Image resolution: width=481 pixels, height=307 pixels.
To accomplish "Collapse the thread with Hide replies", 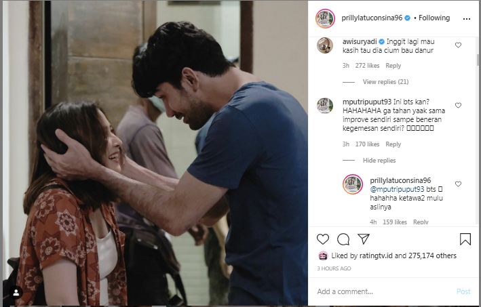I will coord(379,161).
